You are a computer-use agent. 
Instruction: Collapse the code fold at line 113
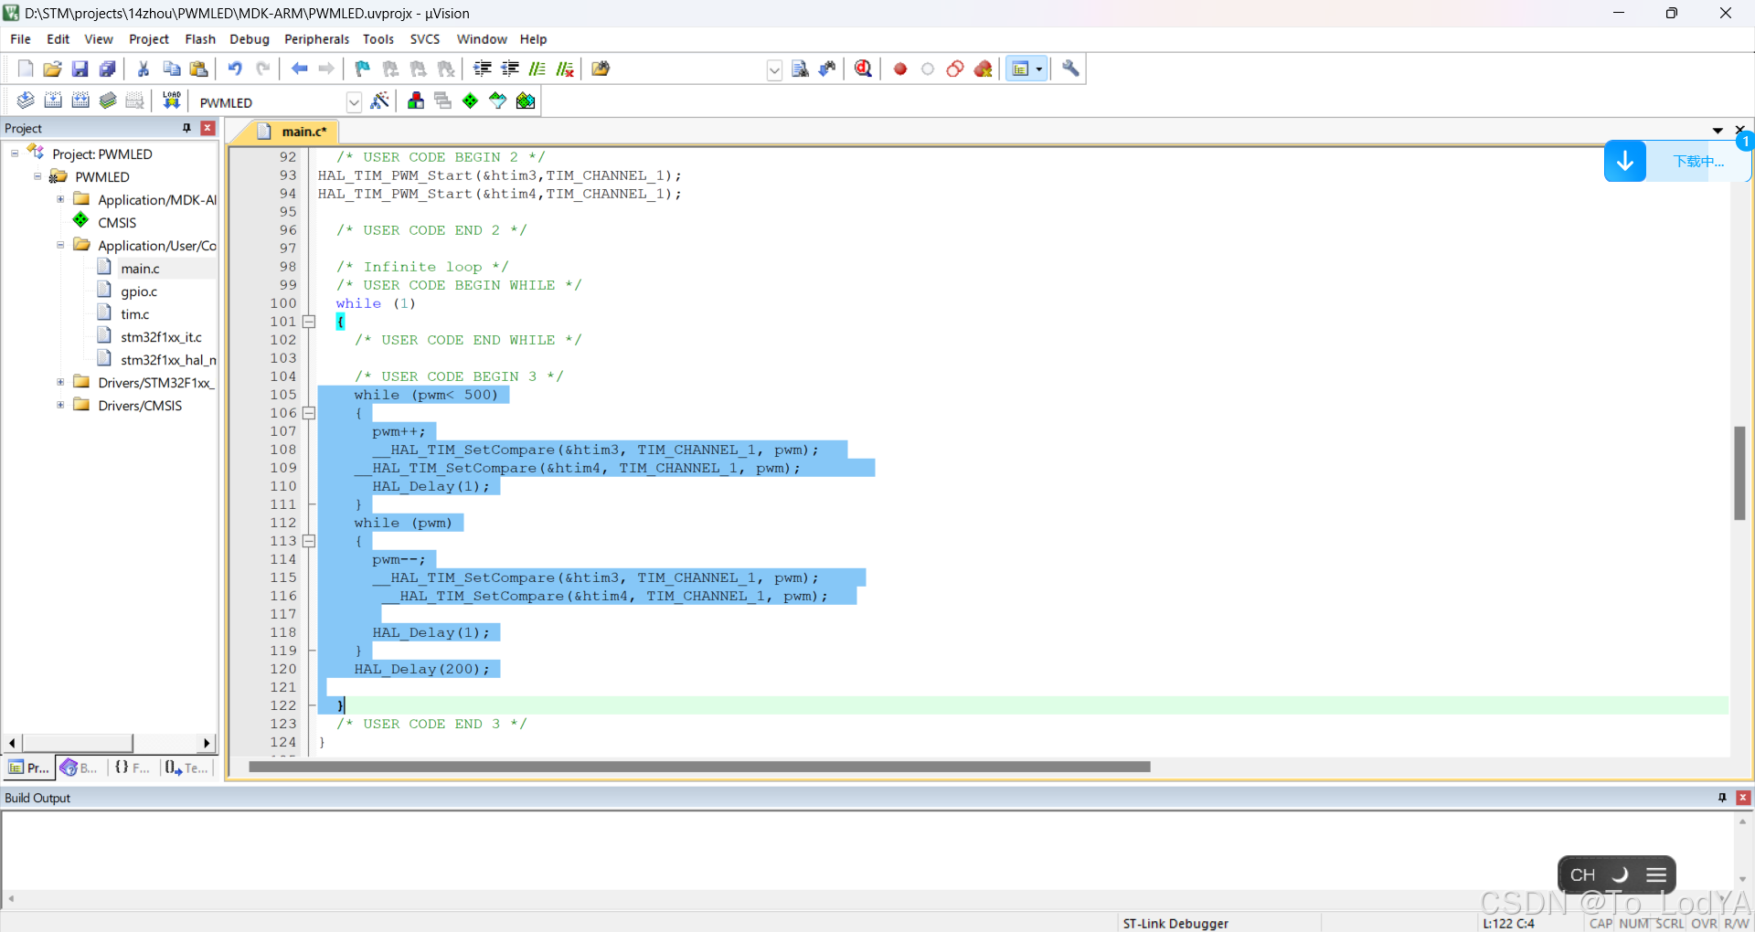coord(309,541)
